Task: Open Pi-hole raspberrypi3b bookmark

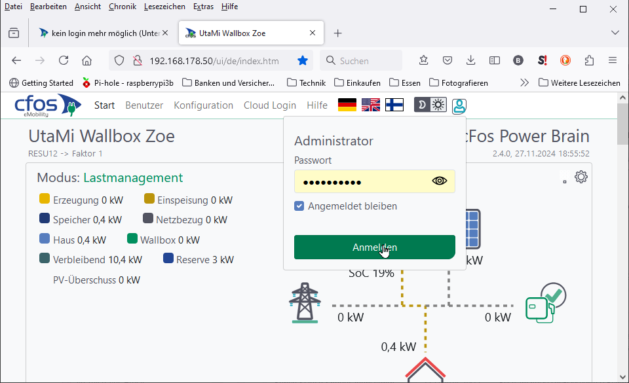Action: (128, 83)
